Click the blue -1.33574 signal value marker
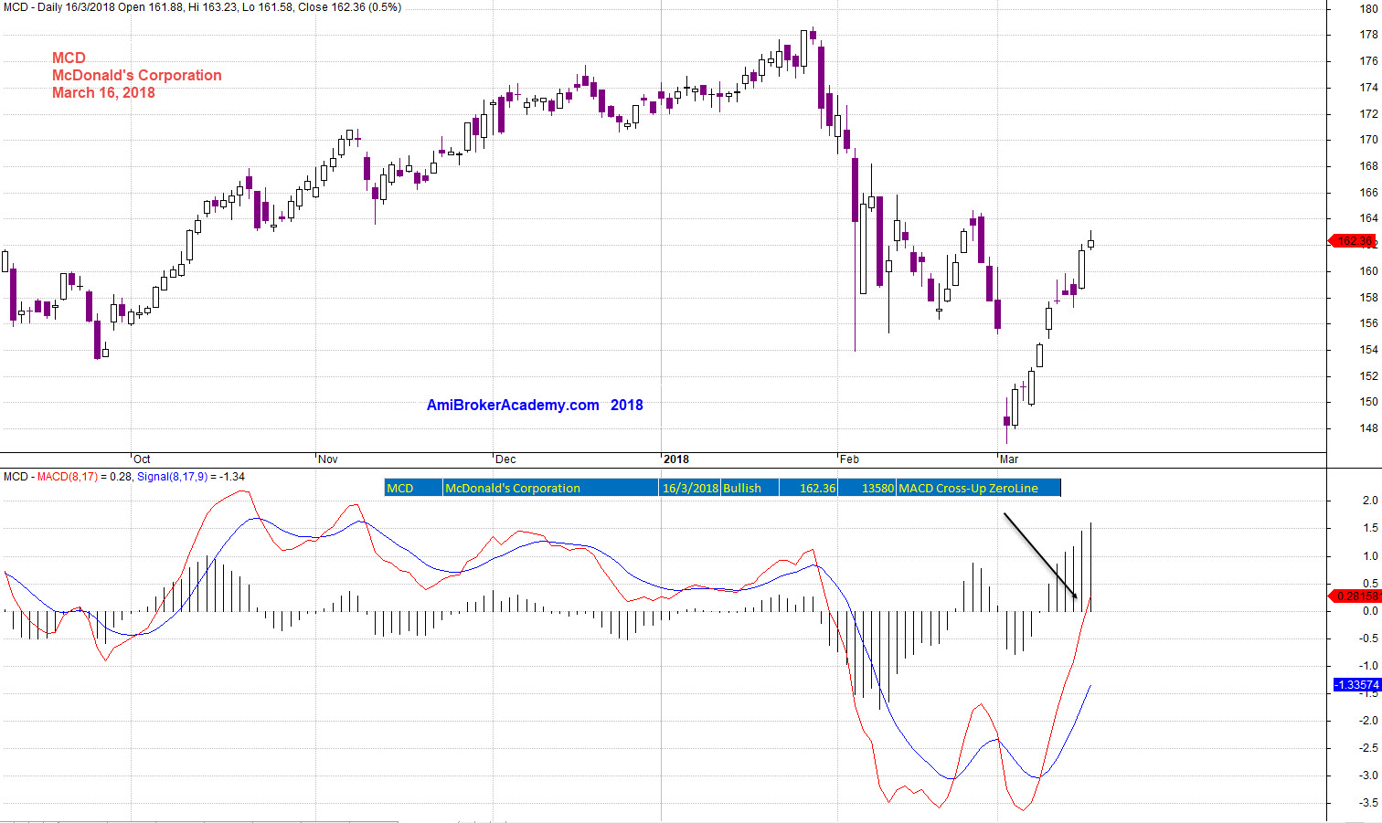Image resolution: width=1382 pixels, height=823 pixels. (1356, 685)
